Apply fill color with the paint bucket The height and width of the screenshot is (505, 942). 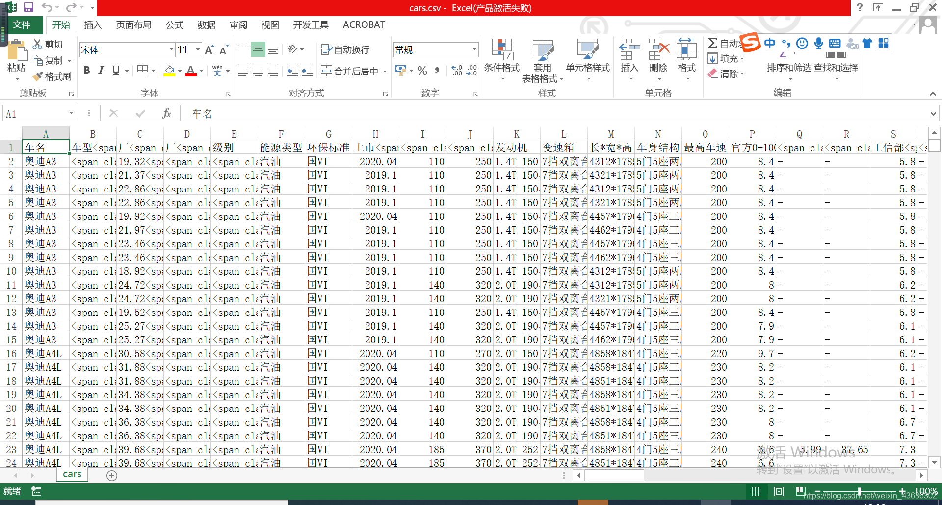tap(169, 71)
